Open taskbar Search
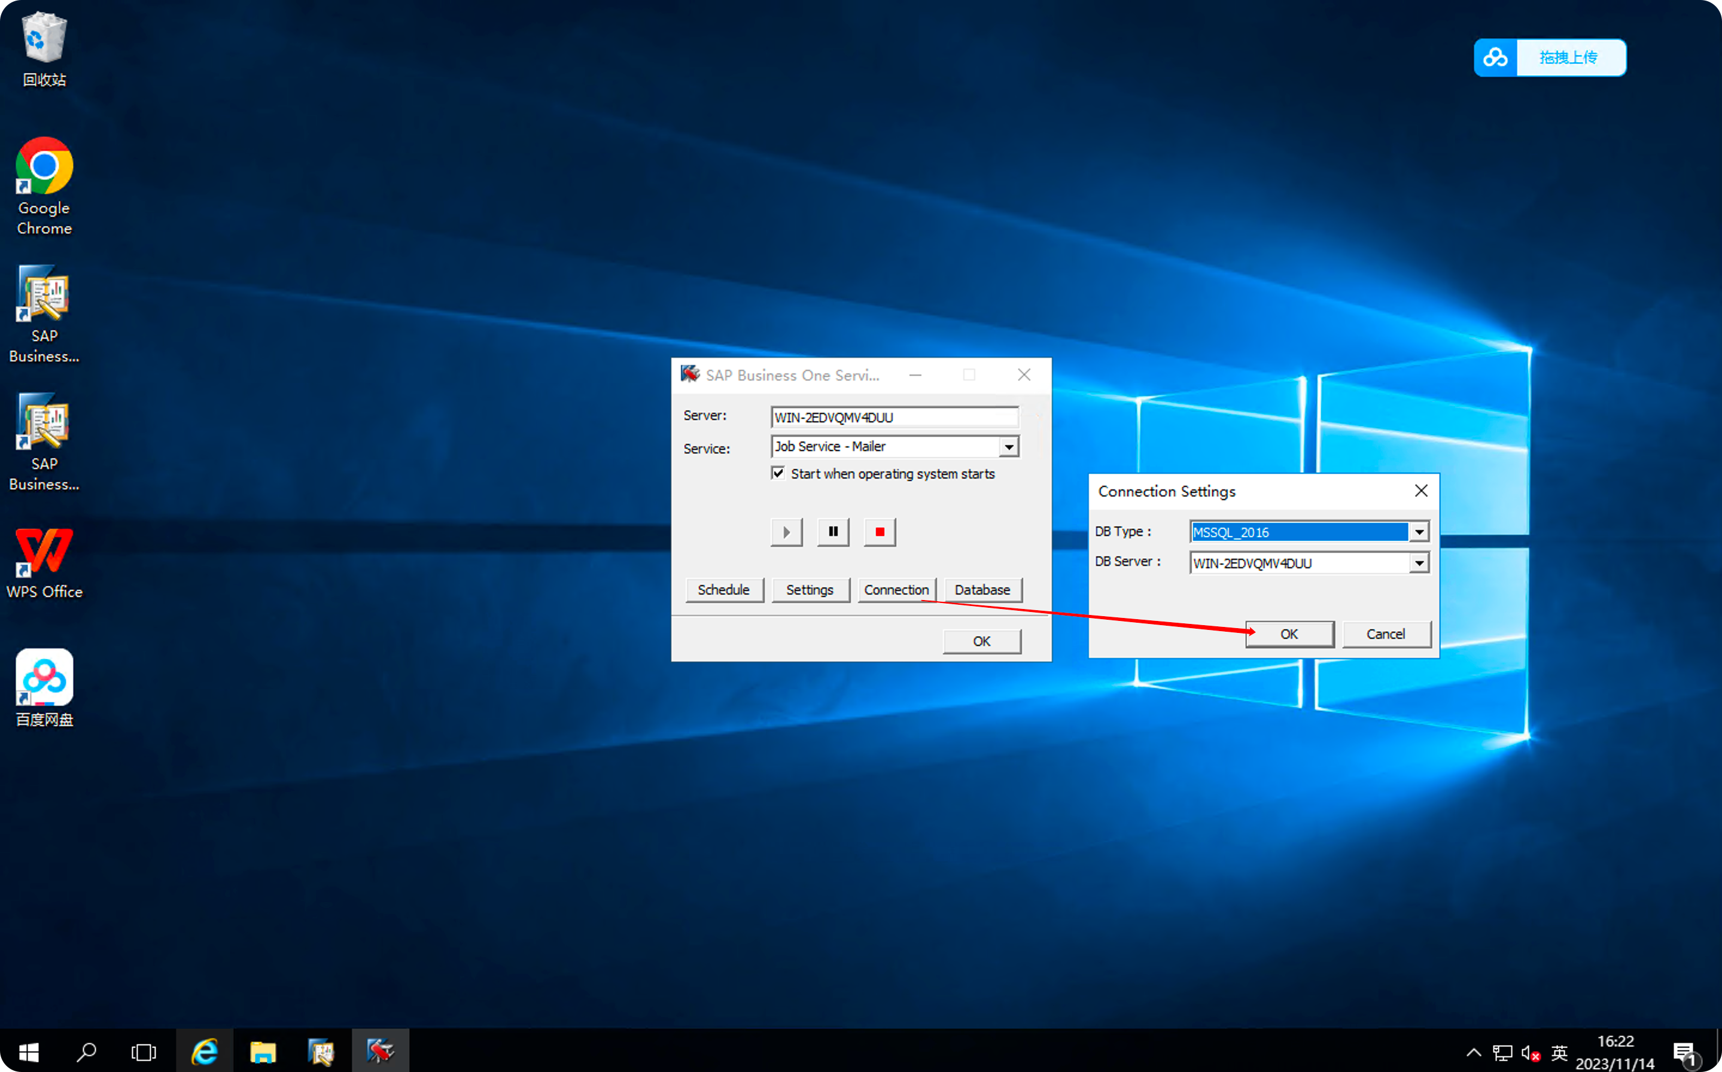 click(87, 1052)
